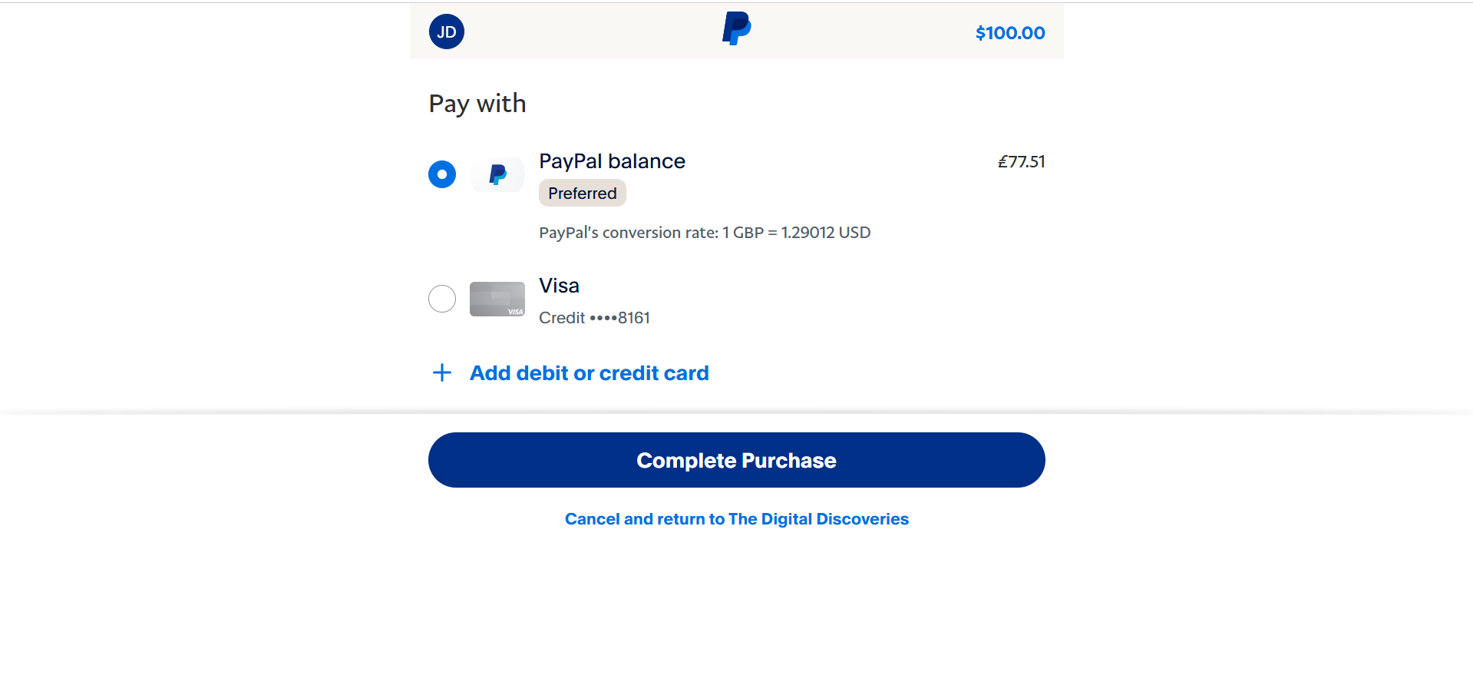This screenshot has width=1473, height=675.
Task: Click the grey Visa card image
Action: coord(497,299)
